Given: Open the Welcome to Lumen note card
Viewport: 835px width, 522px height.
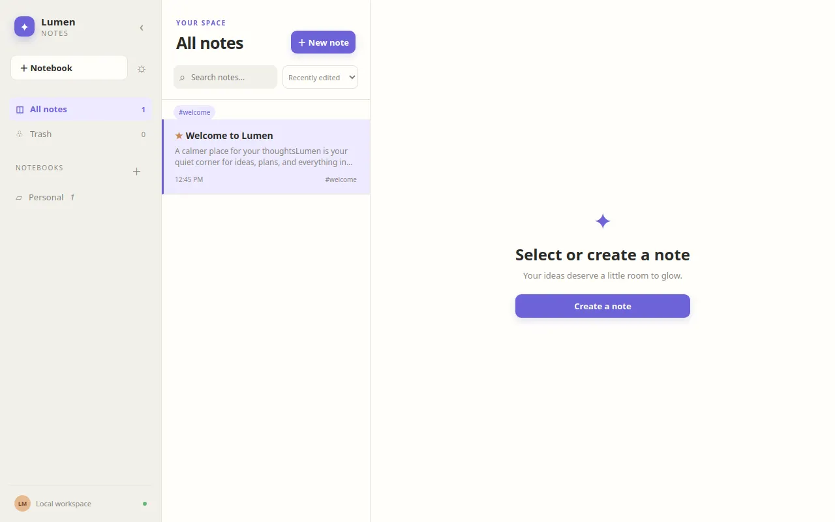Looking at the screenshot, I should (266, 157).
